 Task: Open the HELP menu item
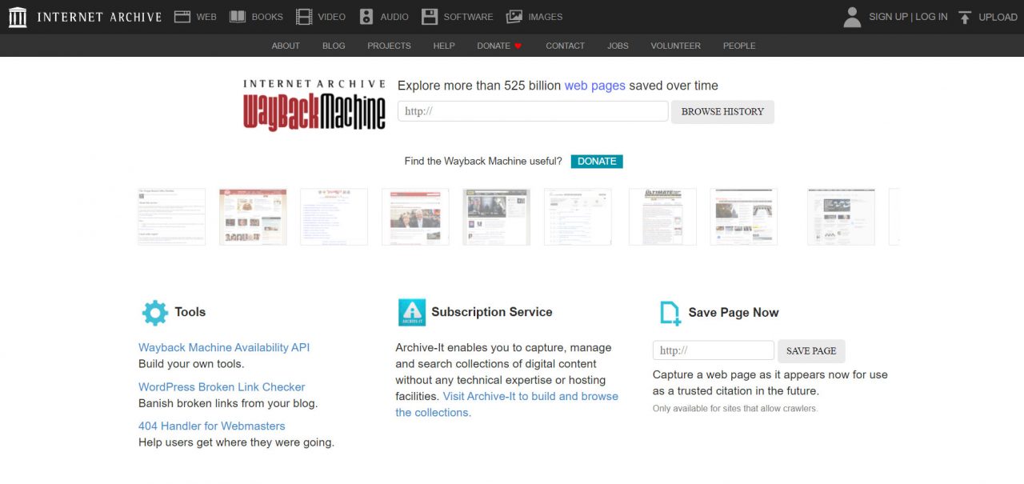coord(444,46)
